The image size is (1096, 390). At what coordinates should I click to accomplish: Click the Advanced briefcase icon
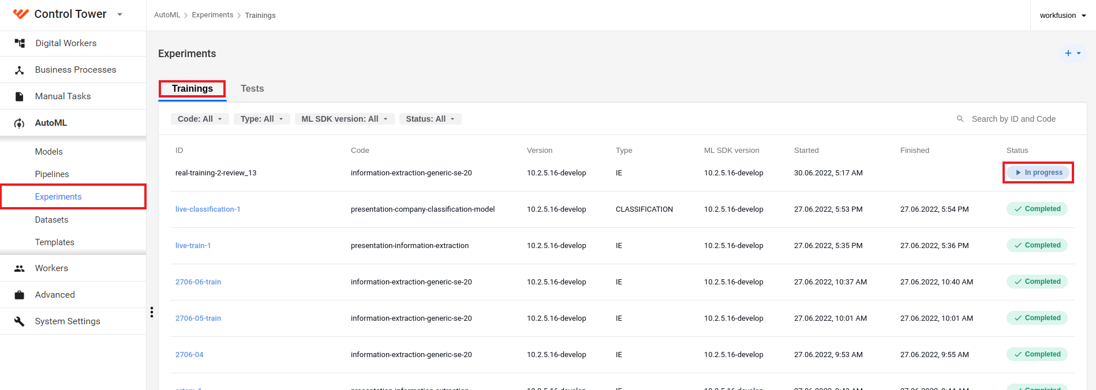pos(20,295)
